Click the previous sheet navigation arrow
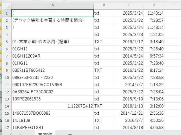 tap(12, 134)
